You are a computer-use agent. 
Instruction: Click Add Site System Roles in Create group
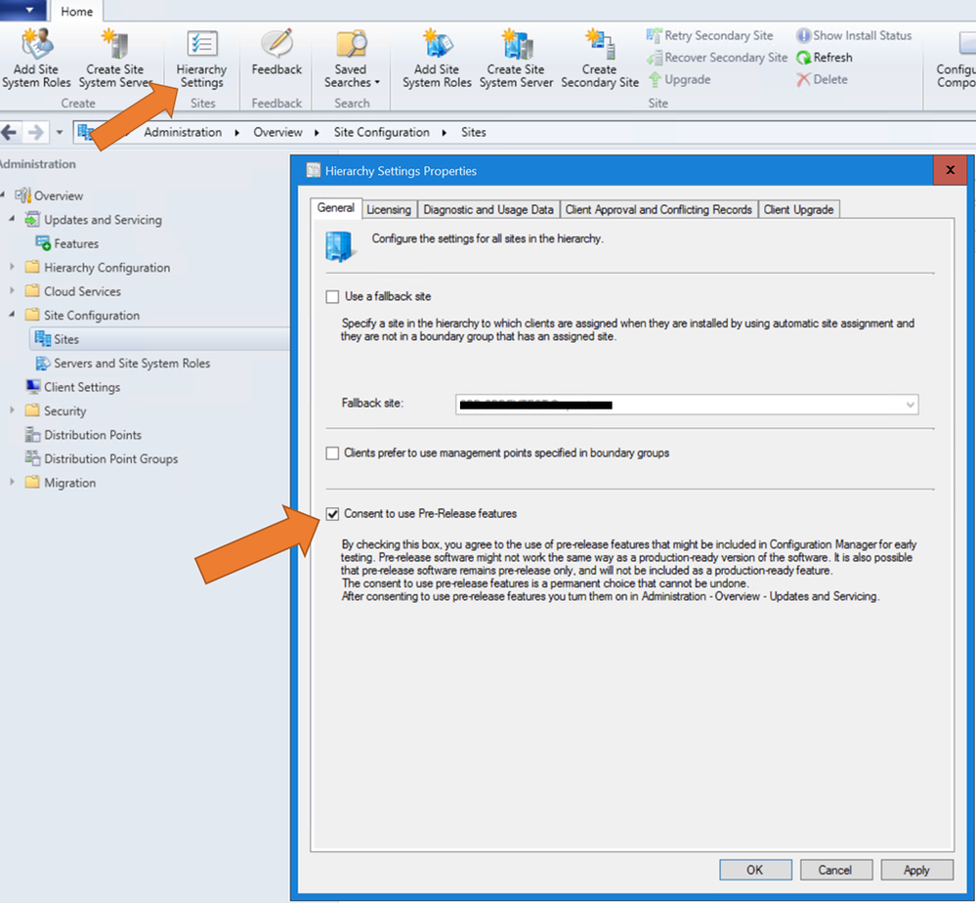(x=36, y=60)
